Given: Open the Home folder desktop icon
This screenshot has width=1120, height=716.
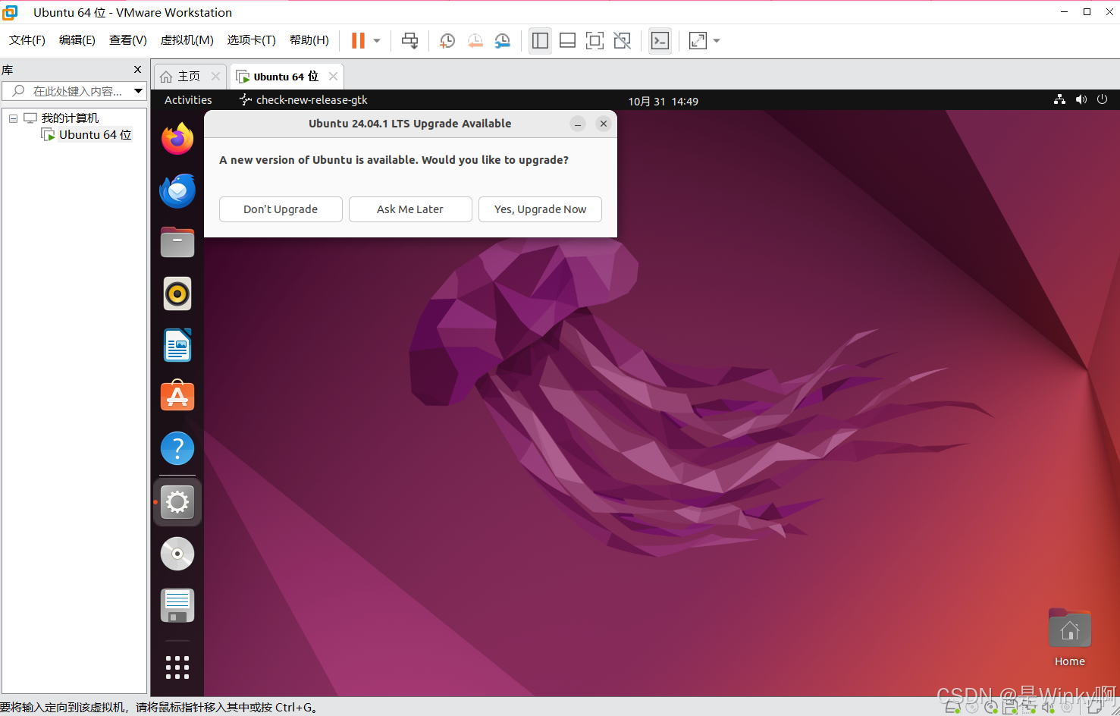Looking at the screenshot, I should tap(1070, 638).
